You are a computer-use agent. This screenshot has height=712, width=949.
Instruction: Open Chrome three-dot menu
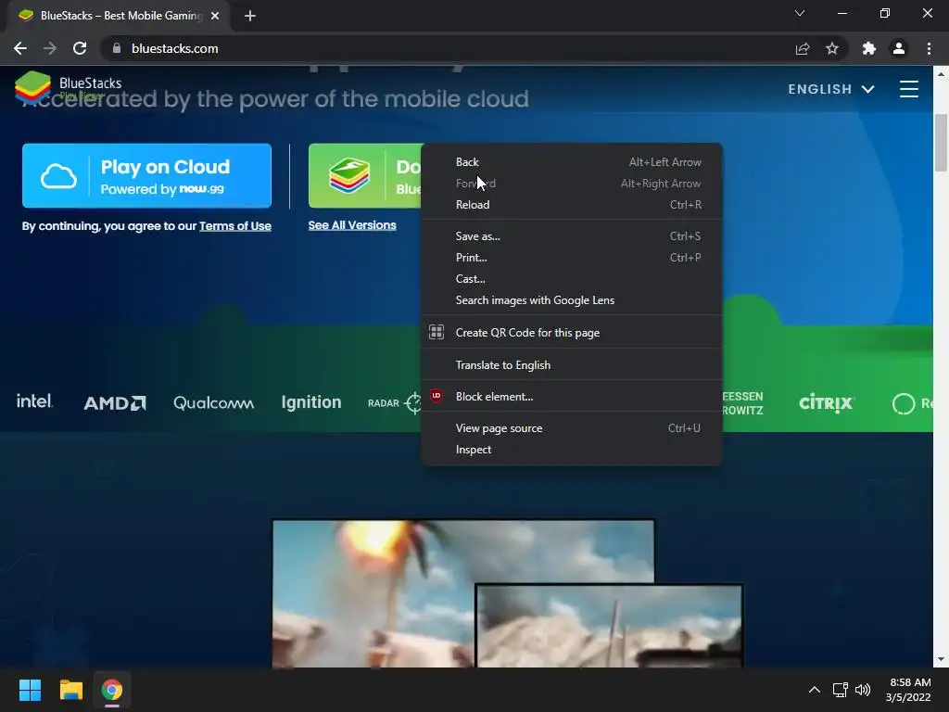929,48
